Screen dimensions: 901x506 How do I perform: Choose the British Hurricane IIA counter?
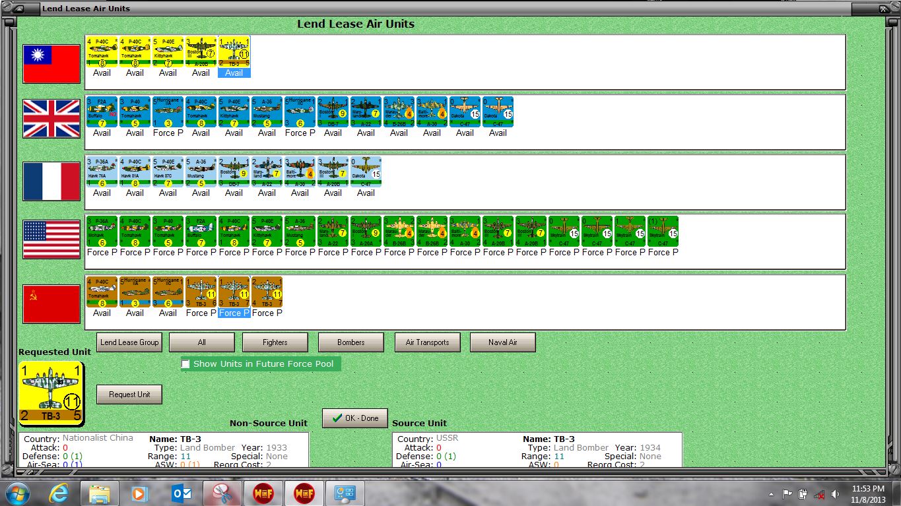pyautogui.click(x=168, y=112)
